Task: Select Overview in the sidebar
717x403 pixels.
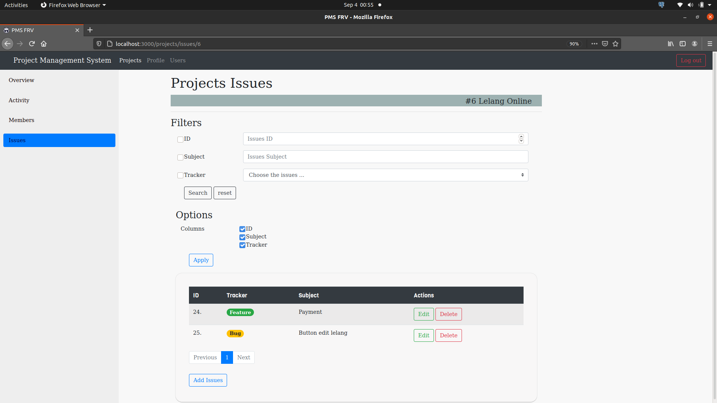Action: click(59, 80)
